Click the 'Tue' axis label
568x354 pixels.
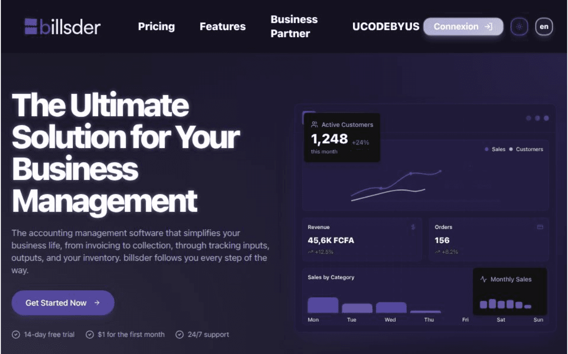[x=352, y=320]
